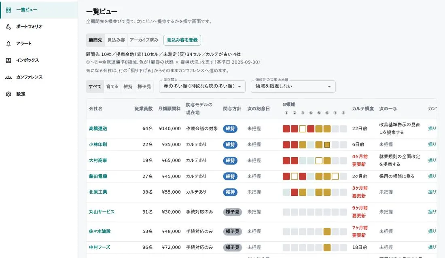
Task: Click 藤田電機's last white outlined cell
Action: click(x=335, y=176)
